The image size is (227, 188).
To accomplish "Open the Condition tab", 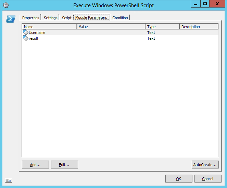I will coord(120,18).
